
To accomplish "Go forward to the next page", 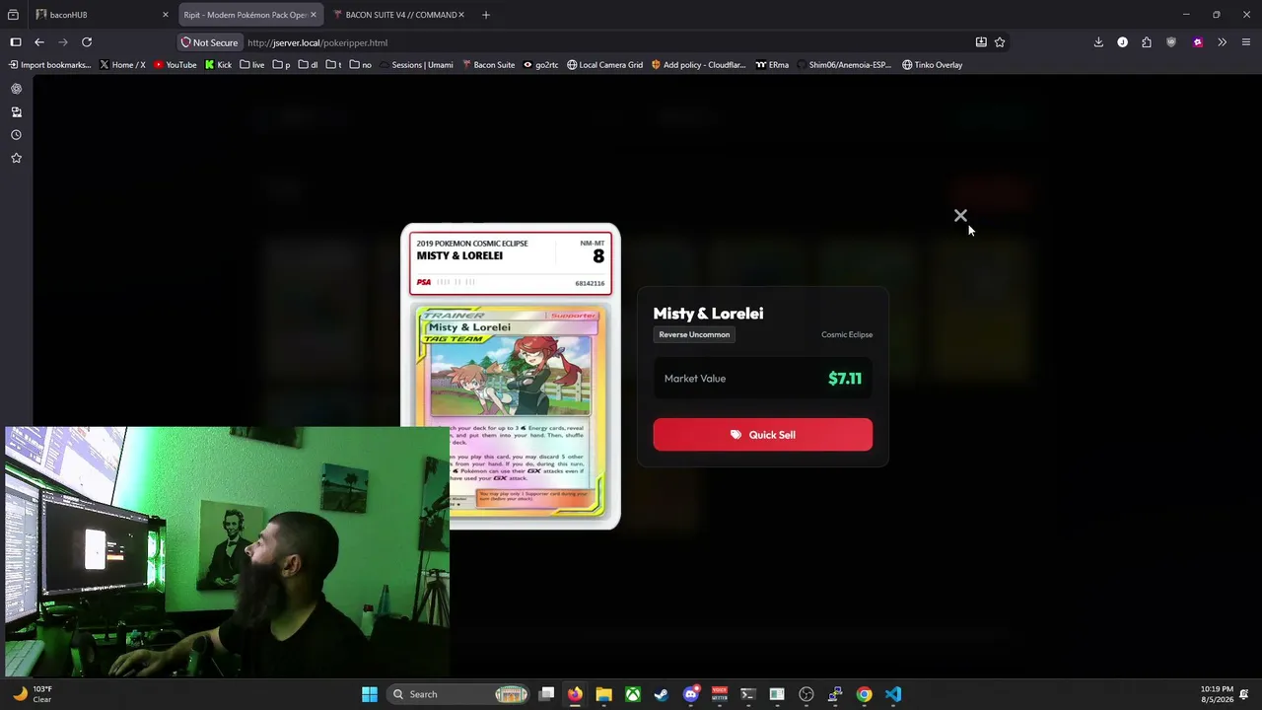I will 63,42.
